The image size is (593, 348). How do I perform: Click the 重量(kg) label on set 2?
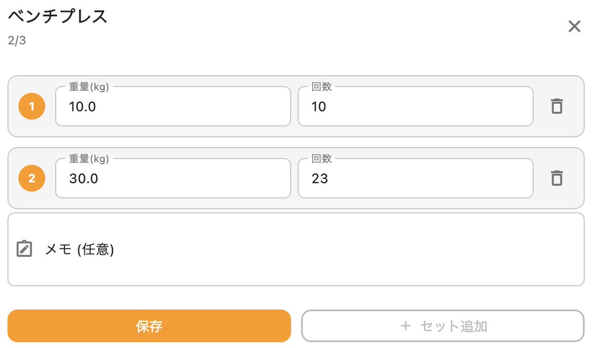(x=89, y=159)
